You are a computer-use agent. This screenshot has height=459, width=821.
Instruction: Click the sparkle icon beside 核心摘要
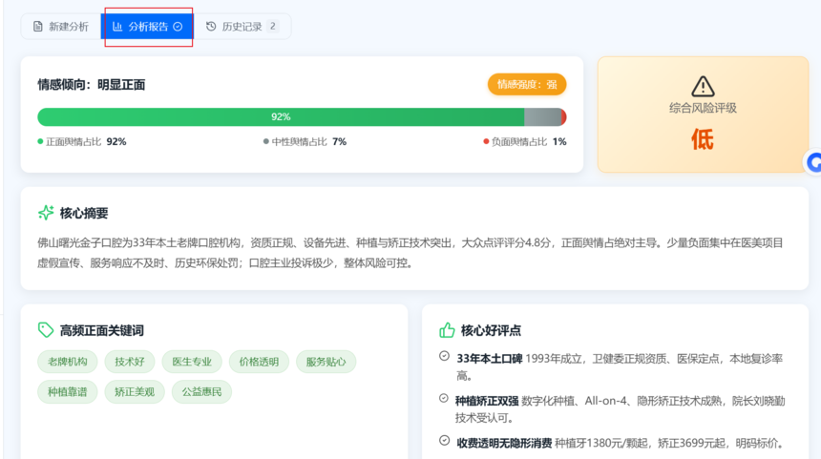46,213
